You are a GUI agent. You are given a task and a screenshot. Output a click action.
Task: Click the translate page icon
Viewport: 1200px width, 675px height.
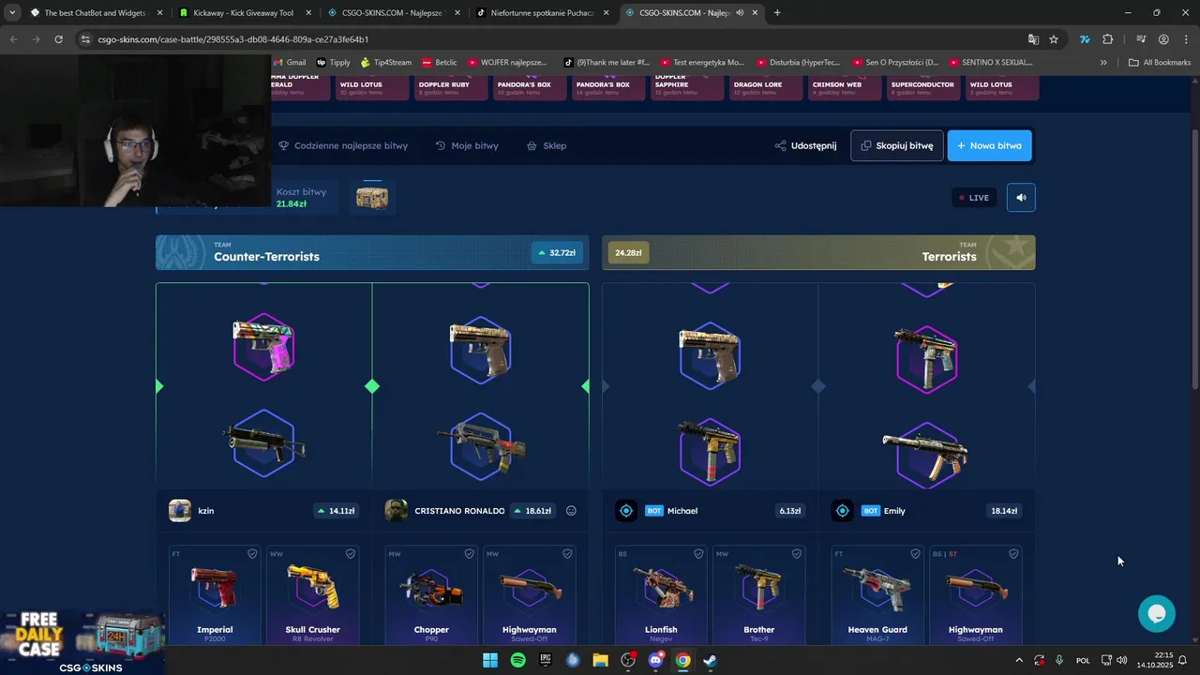[x=1033, y=39]
